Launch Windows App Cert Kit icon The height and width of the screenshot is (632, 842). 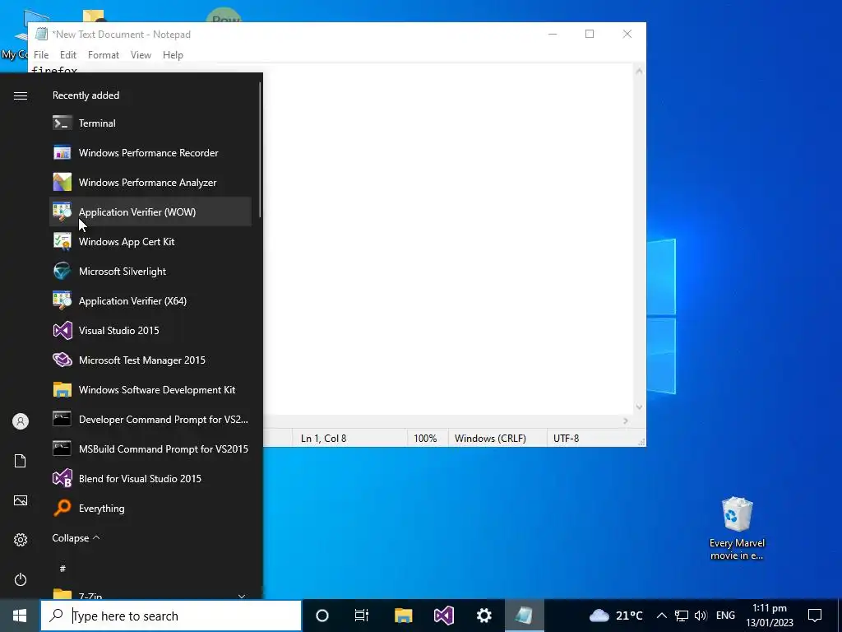62,241
